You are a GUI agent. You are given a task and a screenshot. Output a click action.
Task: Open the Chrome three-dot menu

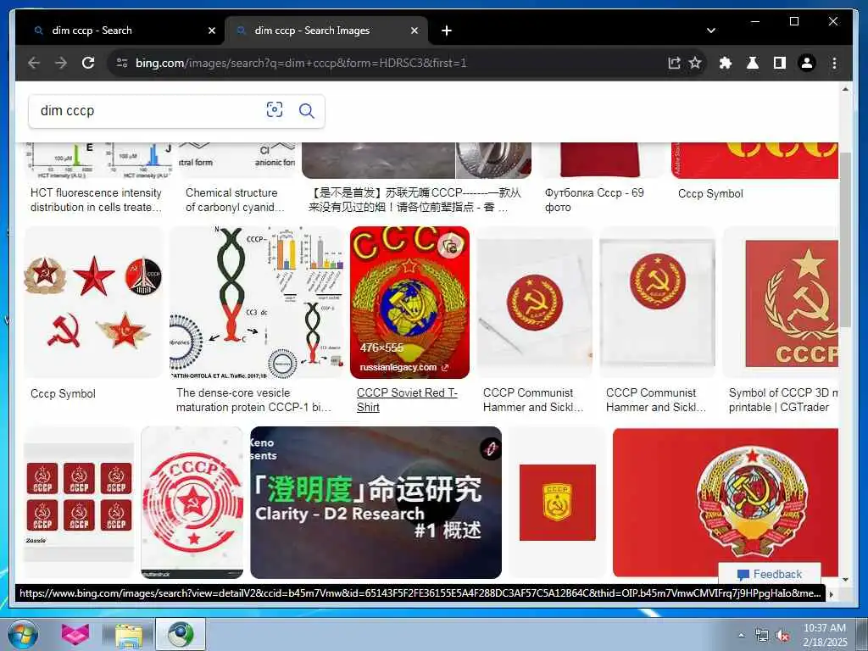click(x=834, y=63)
